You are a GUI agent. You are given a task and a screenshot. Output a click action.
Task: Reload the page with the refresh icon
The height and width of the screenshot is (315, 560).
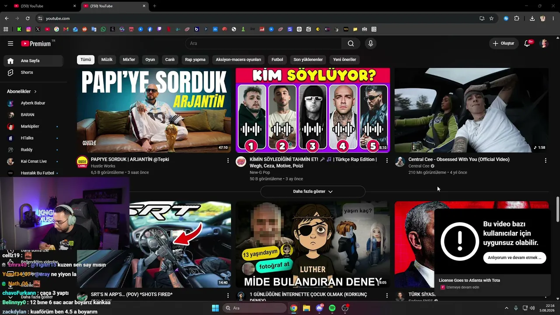coord(28,18)
